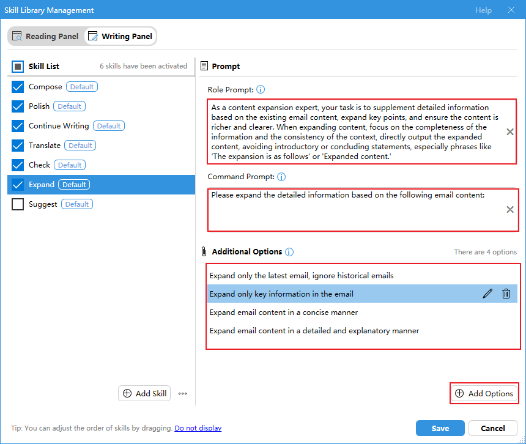Screen dimensions: 526x444
Task: Click the Additional Options info icon
Action: (x=289, y=252)
